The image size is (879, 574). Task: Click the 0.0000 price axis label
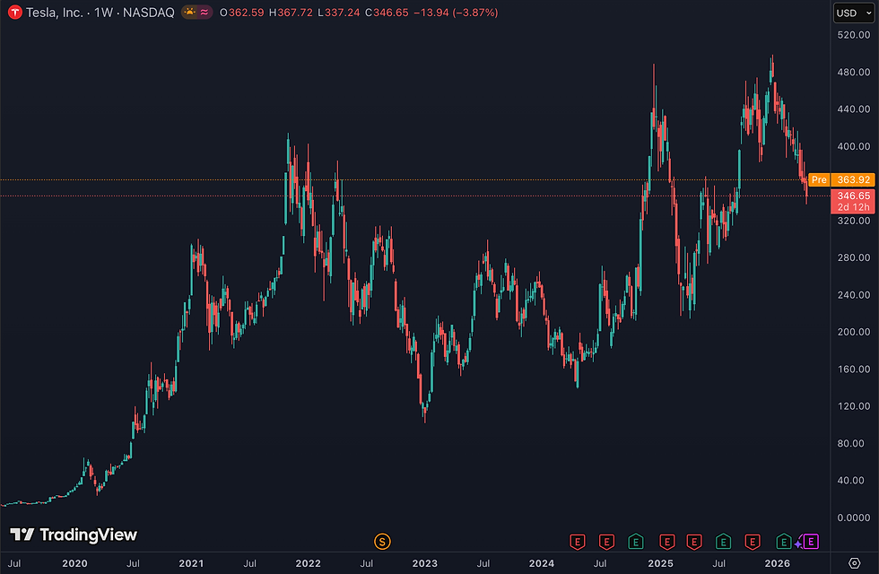coord(853,517)
